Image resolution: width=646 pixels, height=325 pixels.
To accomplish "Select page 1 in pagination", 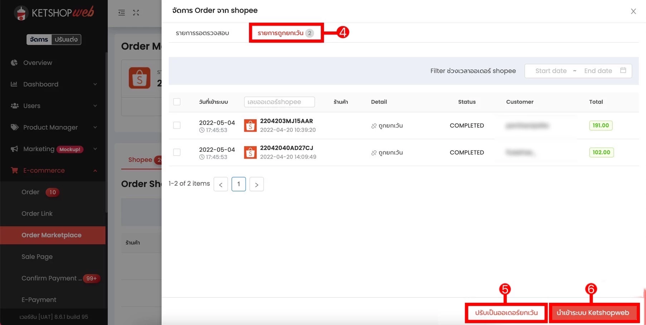I will point(239,184).
